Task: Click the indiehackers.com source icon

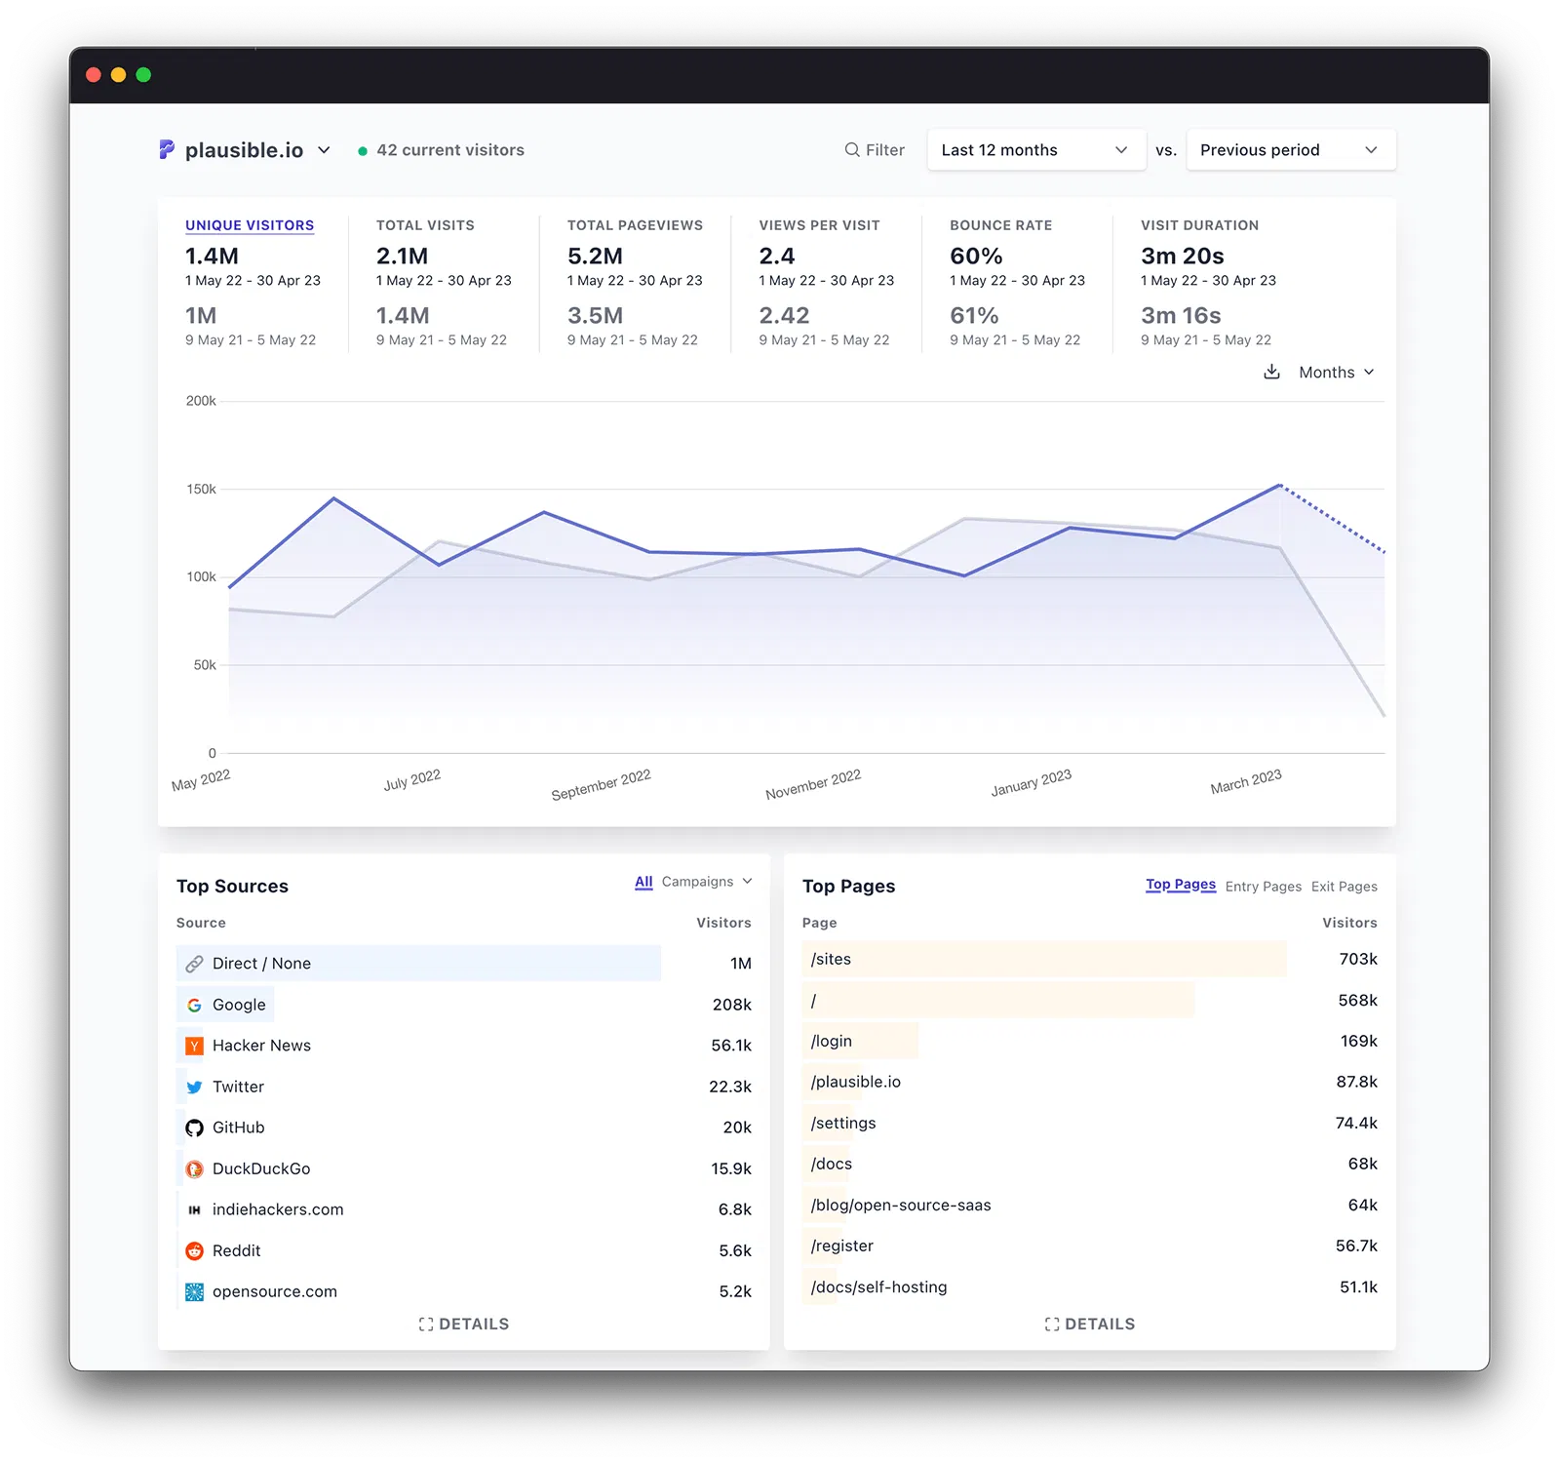Action: (x=194, y=1209)
